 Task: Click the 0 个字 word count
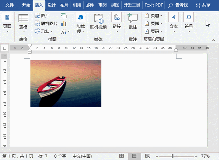pyautogui.click(x=60, y=156)
